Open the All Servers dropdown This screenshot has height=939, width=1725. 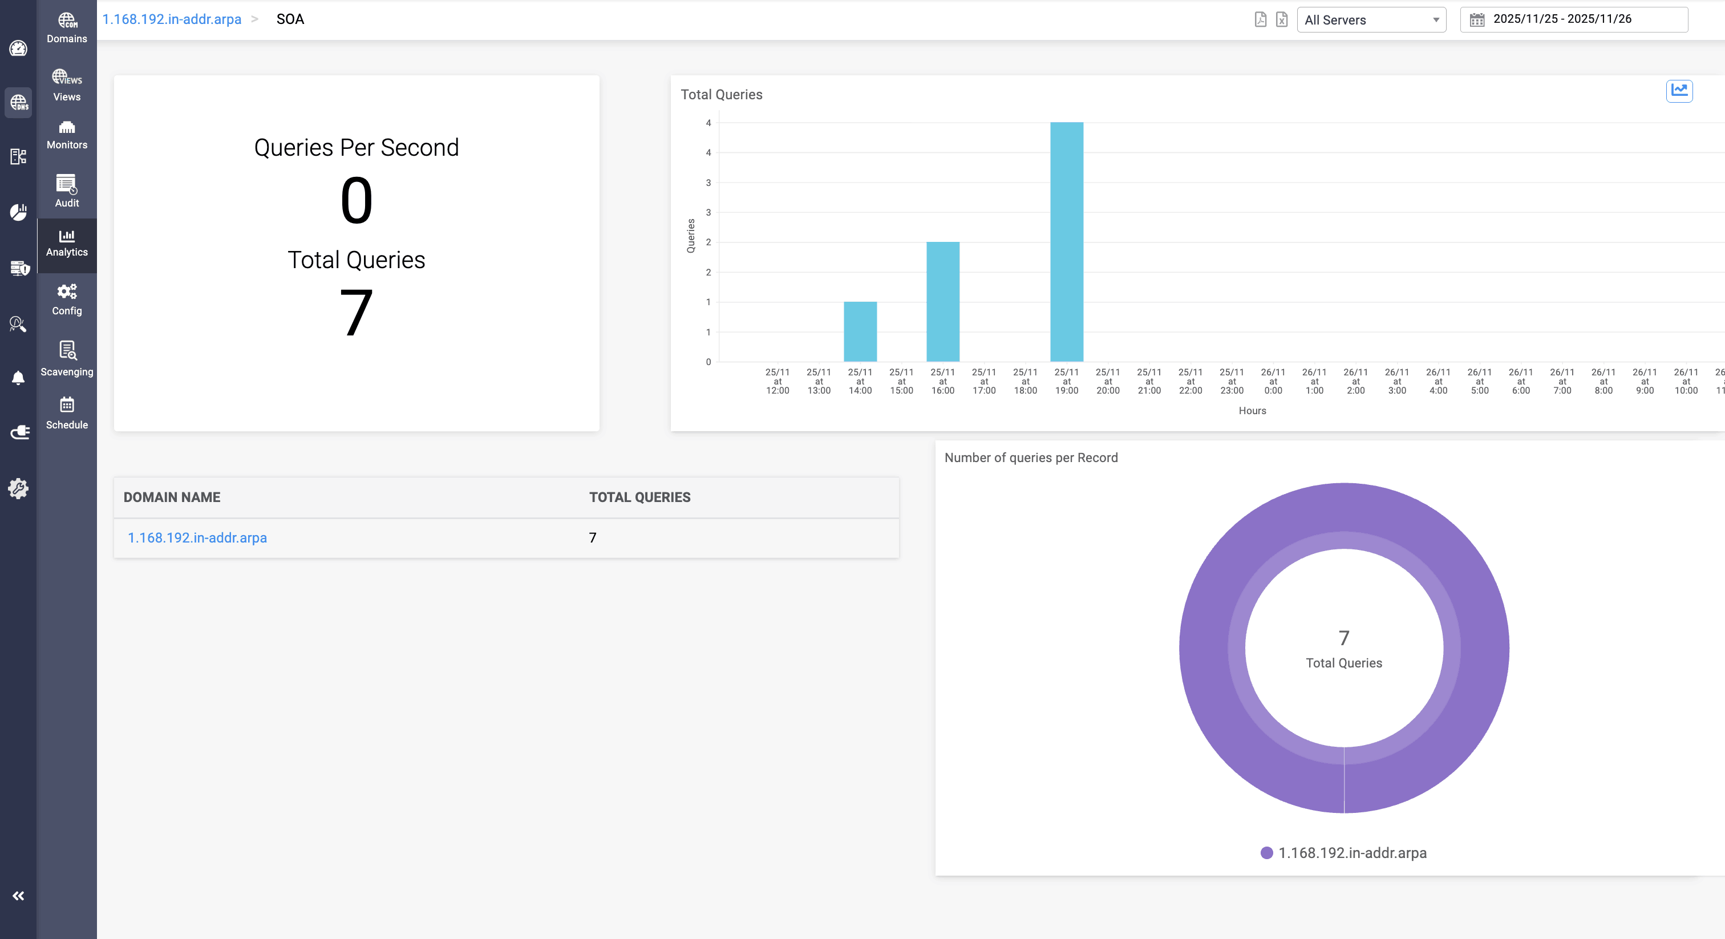coord(1371,20)
